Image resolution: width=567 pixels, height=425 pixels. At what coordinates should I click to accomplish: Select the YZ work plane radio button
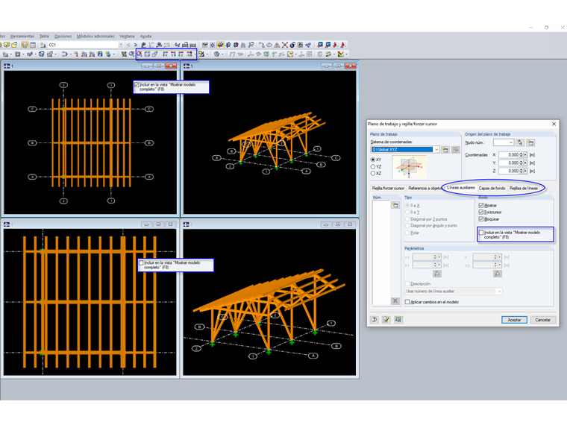[373, 166]
